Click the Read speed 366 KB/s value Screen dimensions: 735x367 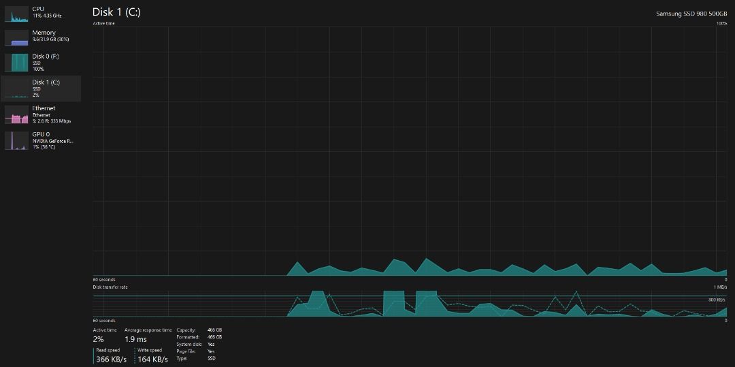click(x=111, y=359)
